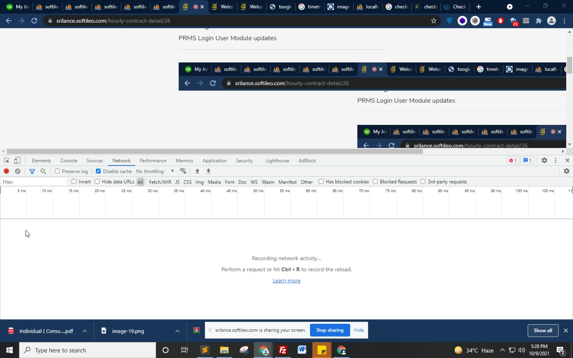Activate the inspect element picker
Image resolution: width=573 pixels, height=358 pixels.
[6, 160]
